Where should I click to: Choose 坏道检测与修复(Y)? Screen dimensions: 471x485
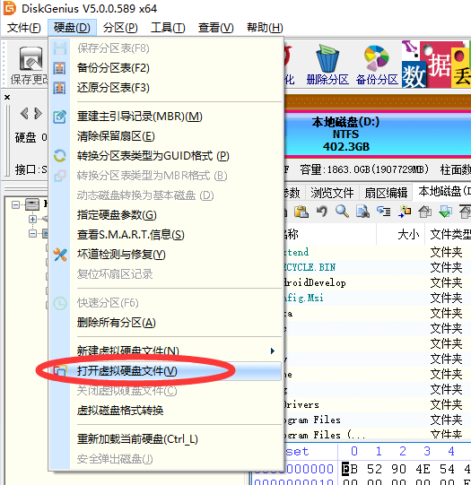click(x=166, y=255)
